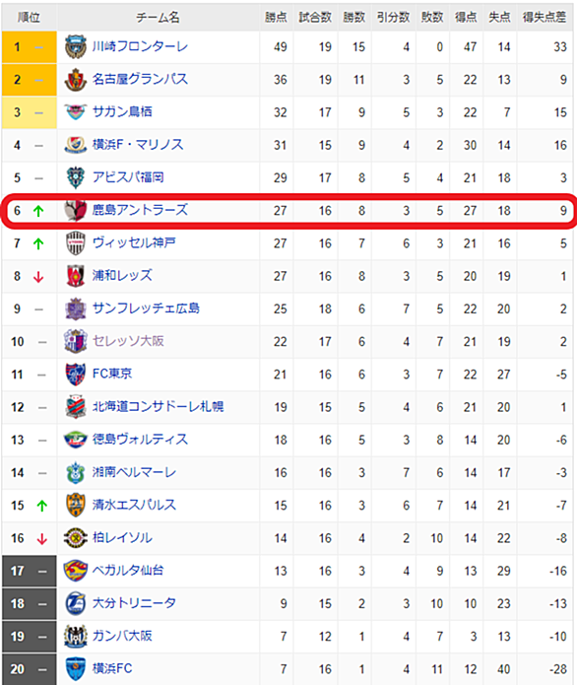Click the Gamba Osaka team crest

(x=75, y=636)
